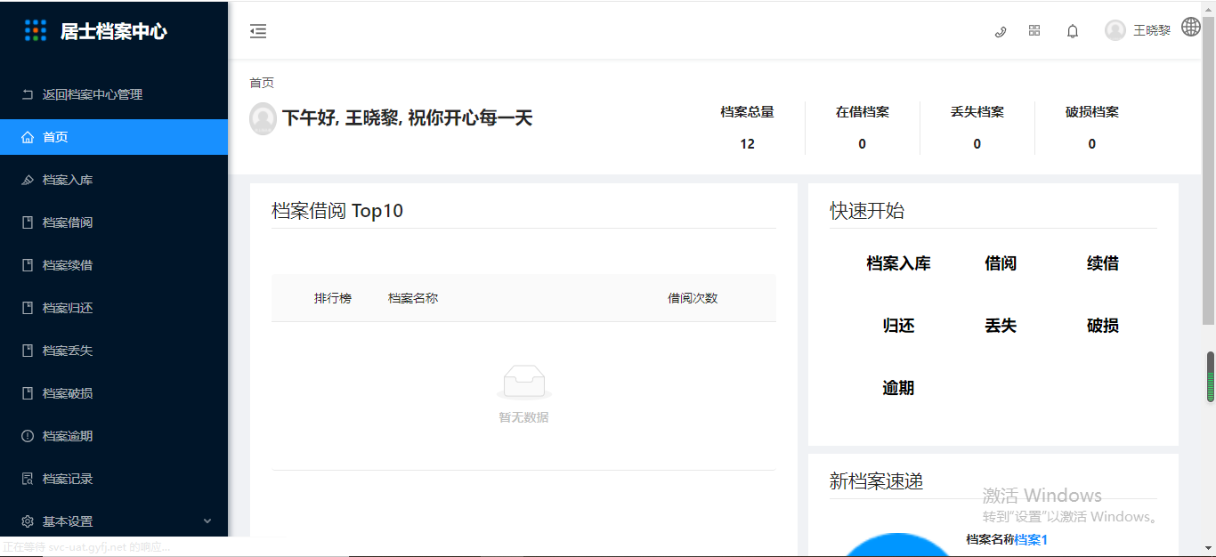Click the 档案总量 value 12
The height and width of the screenshot is (557, 1216).
[x=747, y=144]
